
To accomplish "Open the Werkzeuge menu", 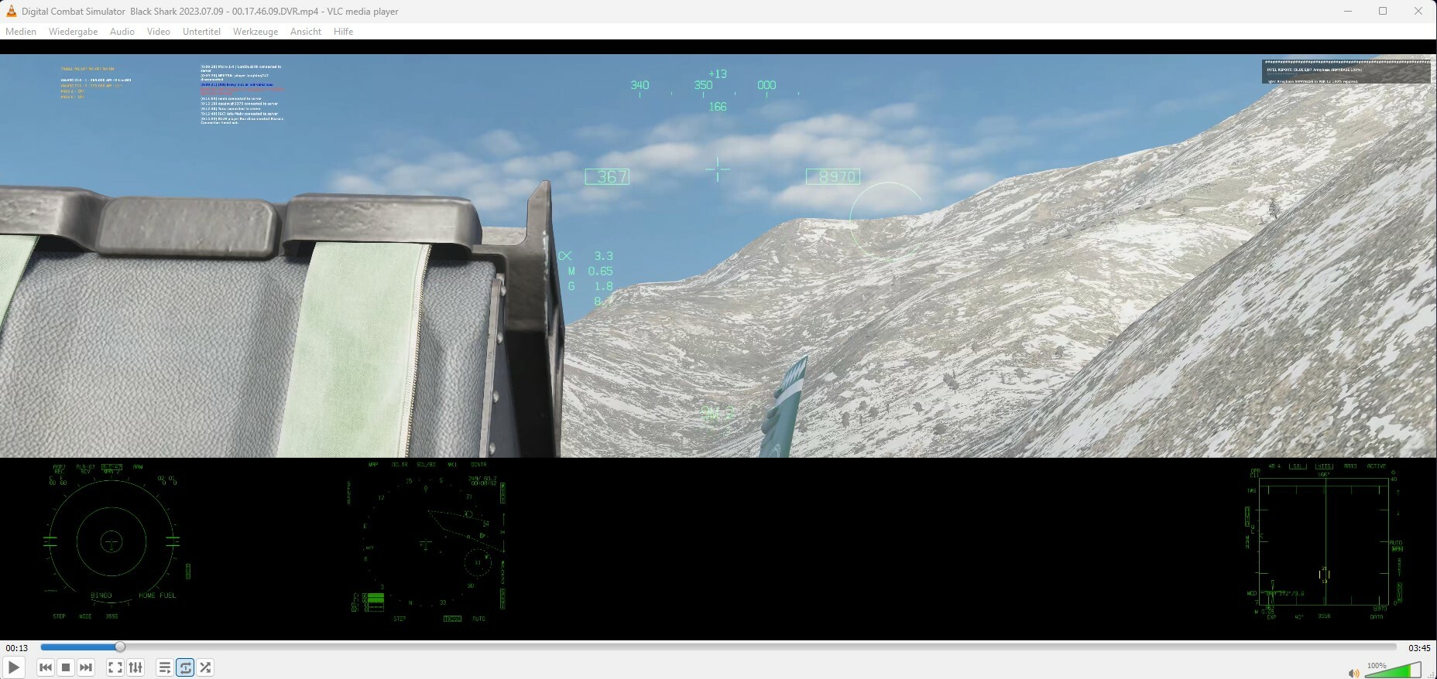I will point(256,32).
